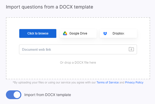Click the Import from DOCX template label

(x=48, y=95)
